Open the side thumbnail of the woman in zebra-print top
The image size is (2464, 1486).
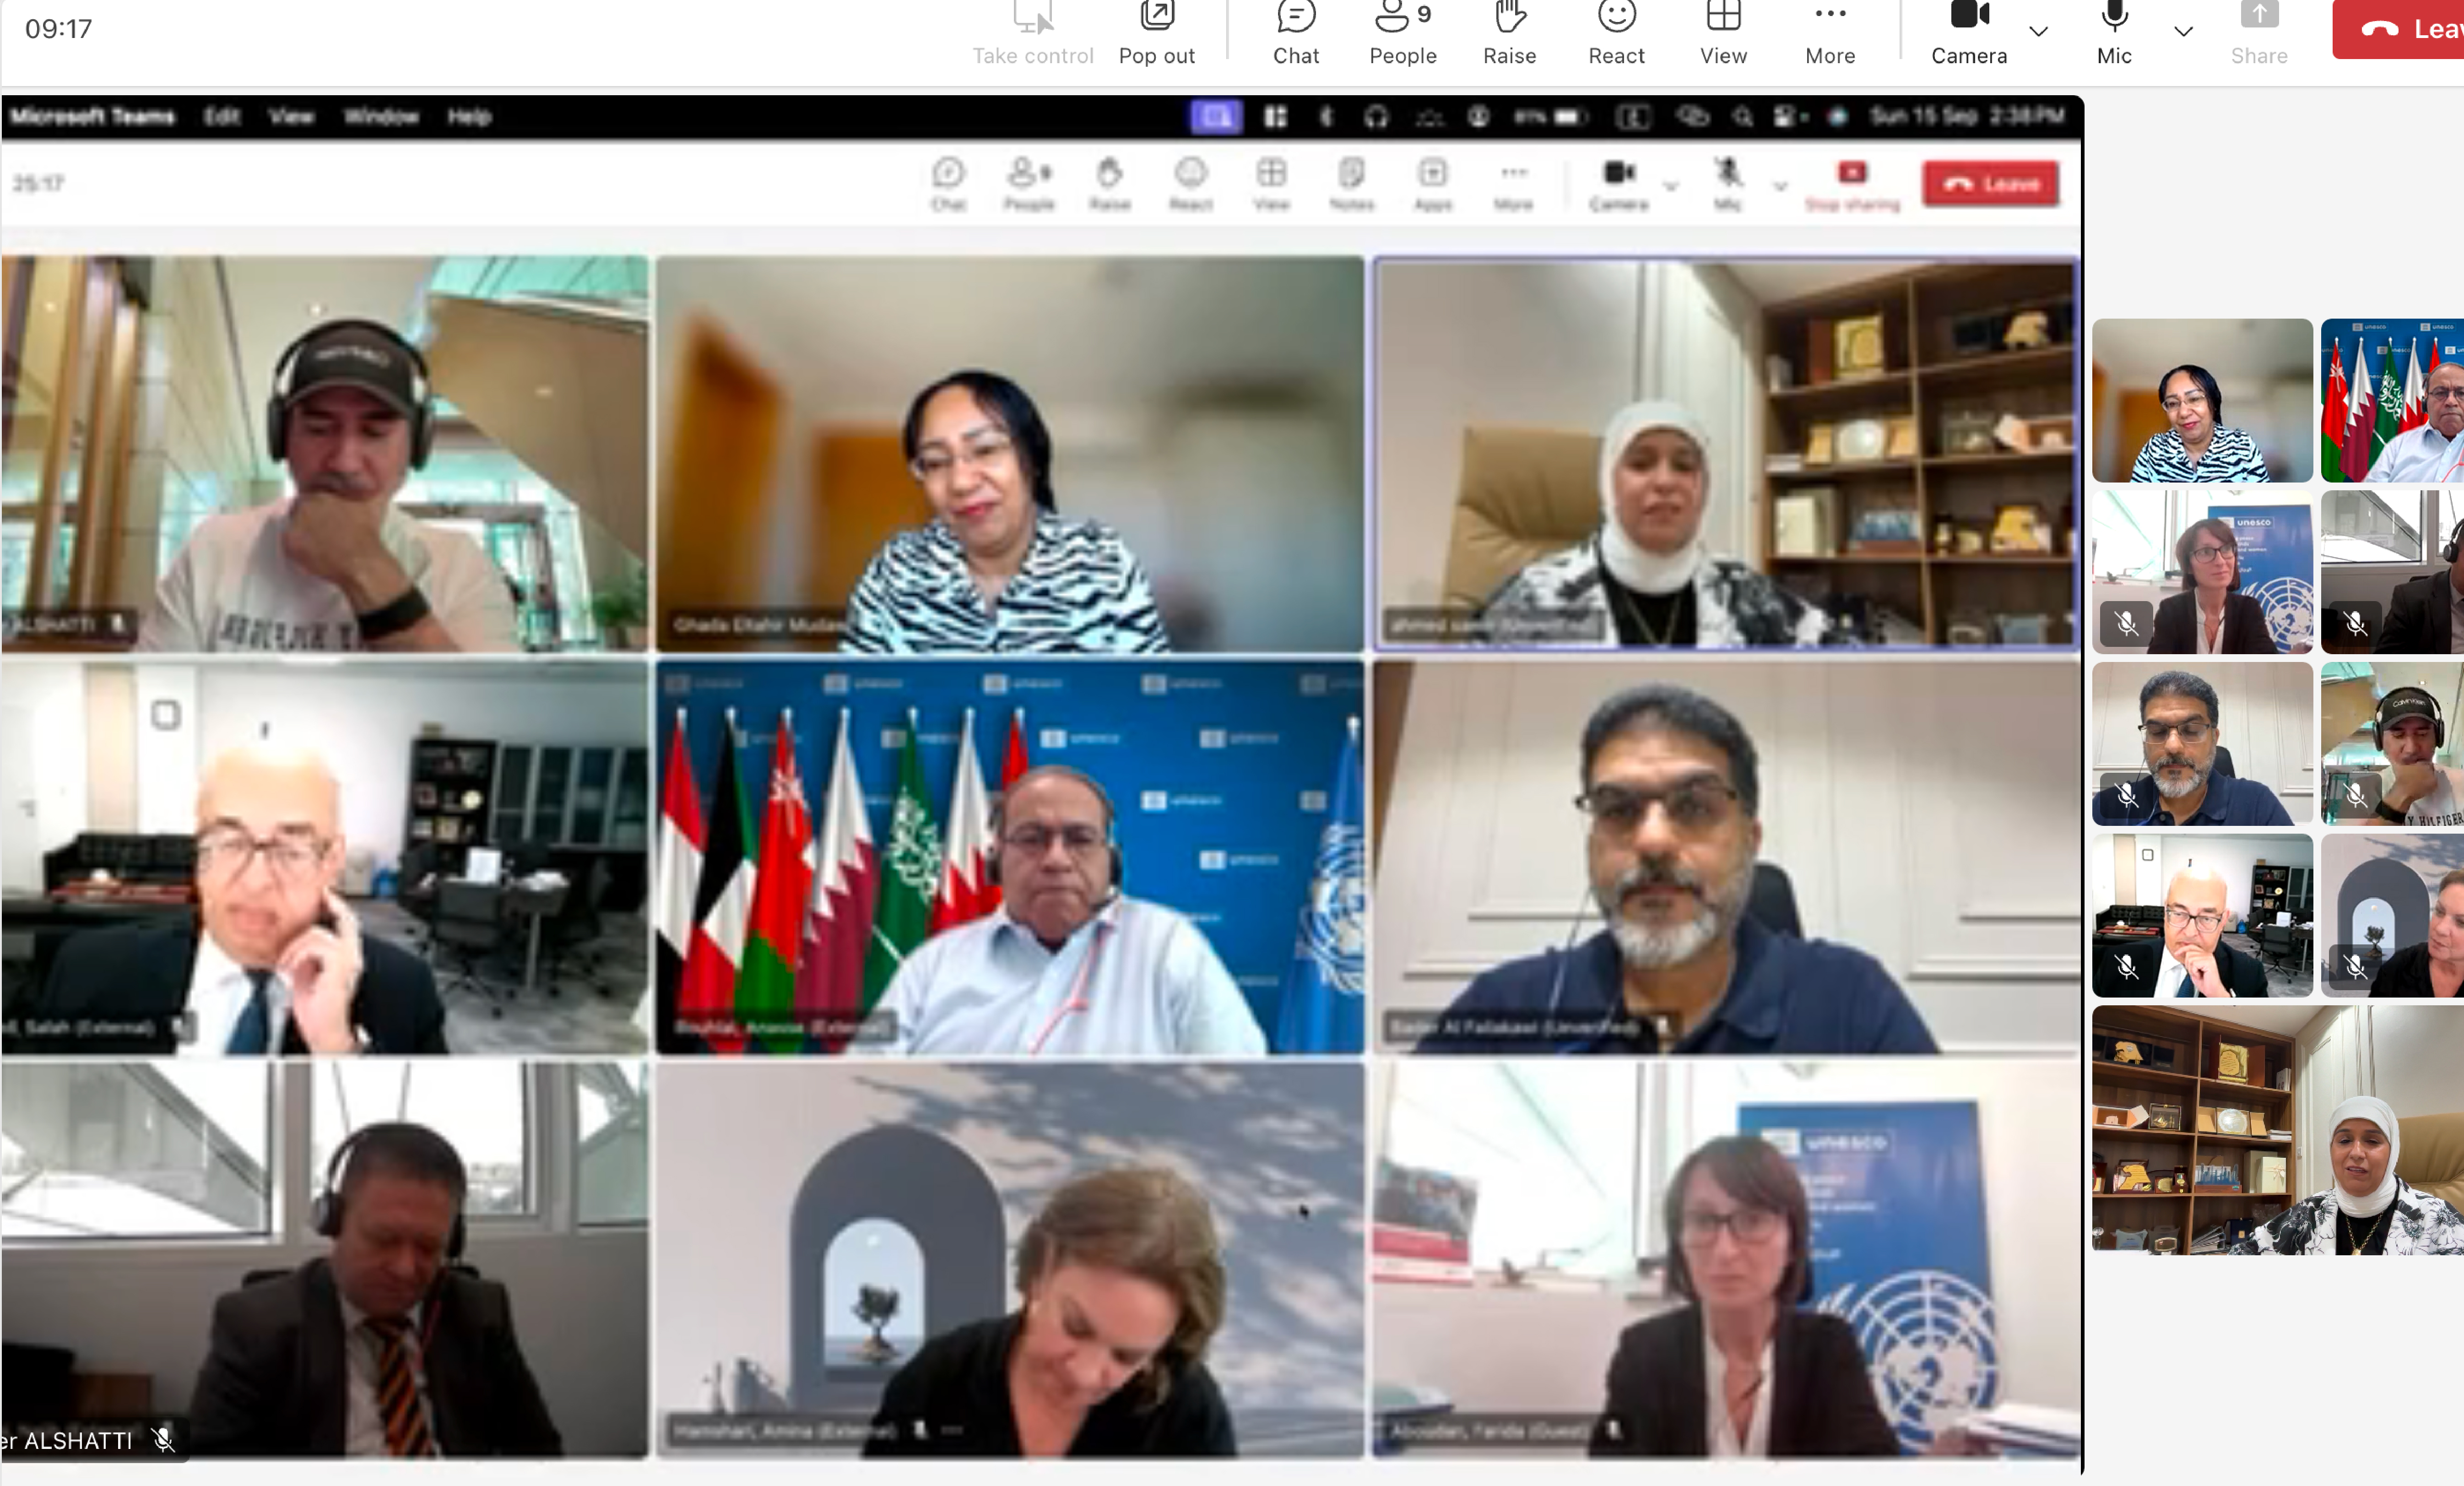[2202, 400]
